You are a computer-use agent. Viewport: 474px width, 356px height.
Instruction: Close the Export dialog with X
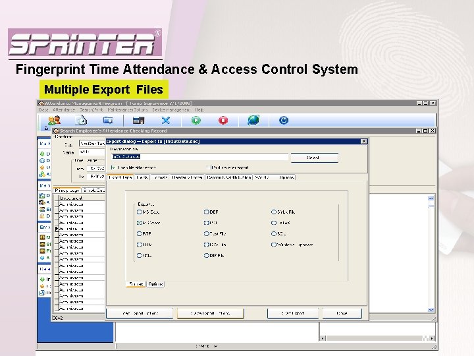363,141
